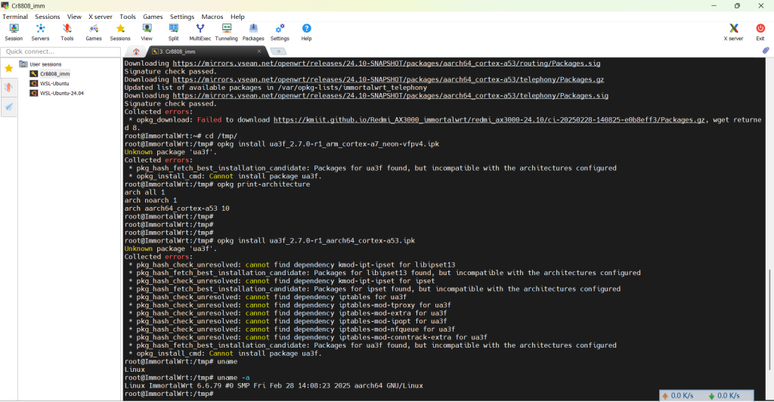Image resolution: width=774 pixels, height=402 pixels.
Task: Open the Packages manager icon
Action: click(x=253, y=32)
